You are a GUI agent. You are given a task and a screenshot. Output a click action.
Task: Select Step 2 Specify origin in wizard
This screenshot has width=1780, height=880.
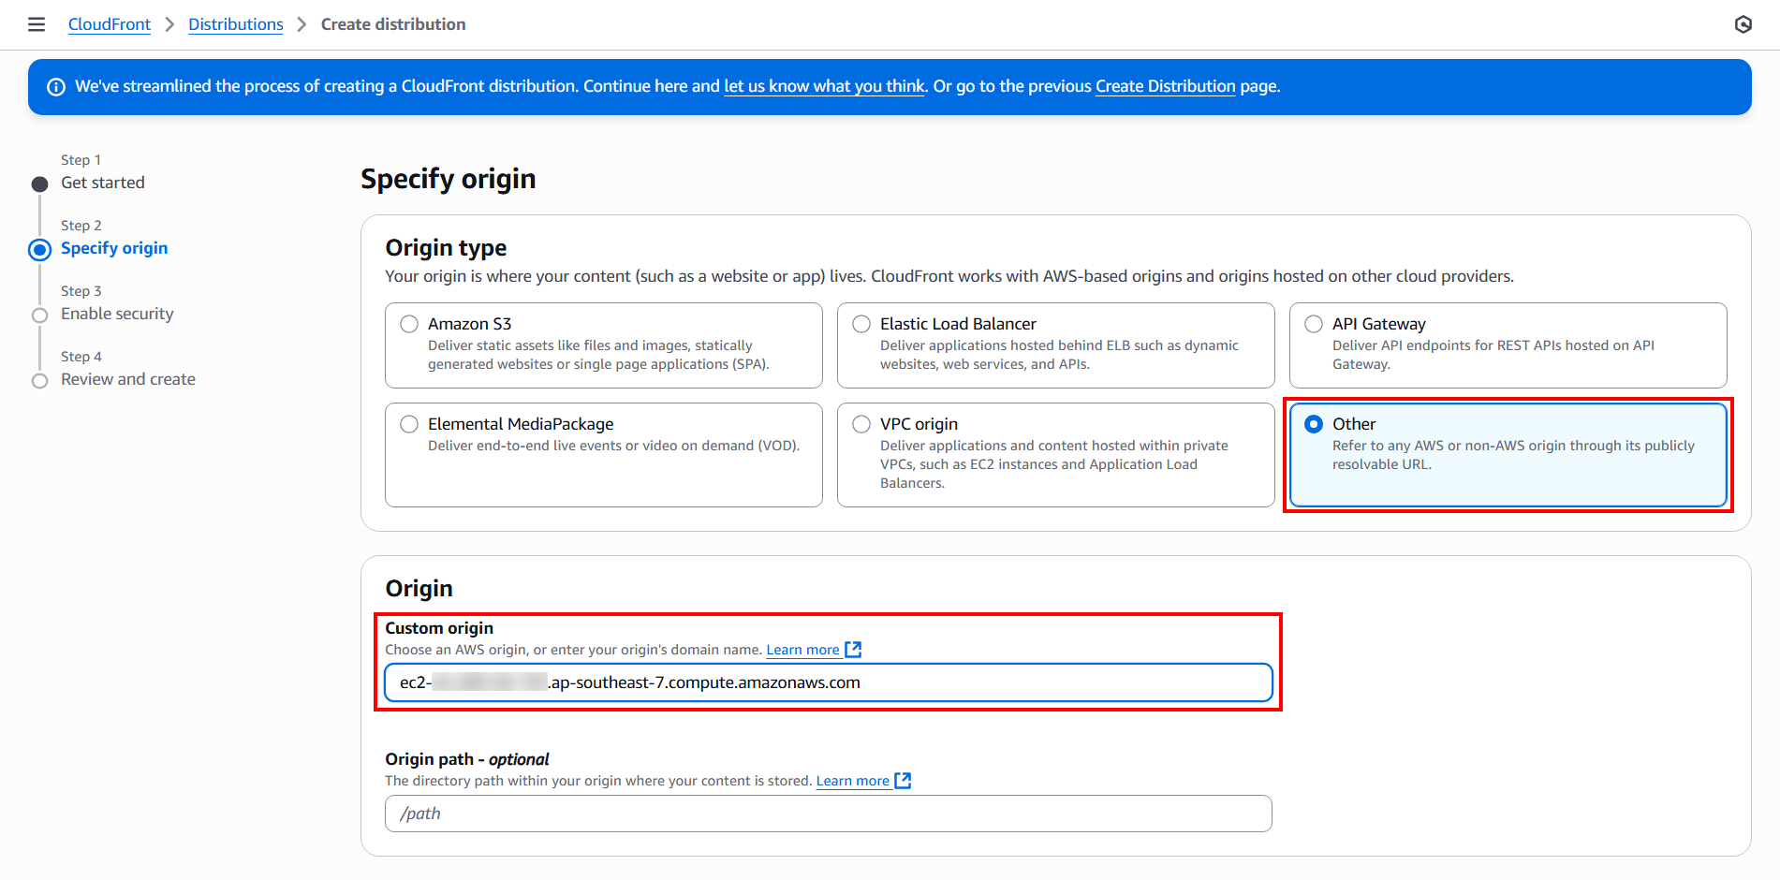coord(114,248)
